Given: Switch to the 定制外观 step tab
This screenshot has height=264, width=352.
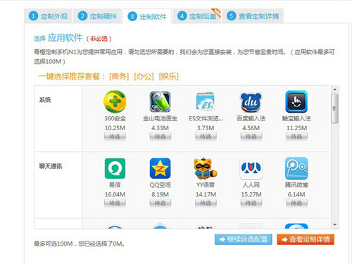Looking at the screenshot, I should click(48, 16).
